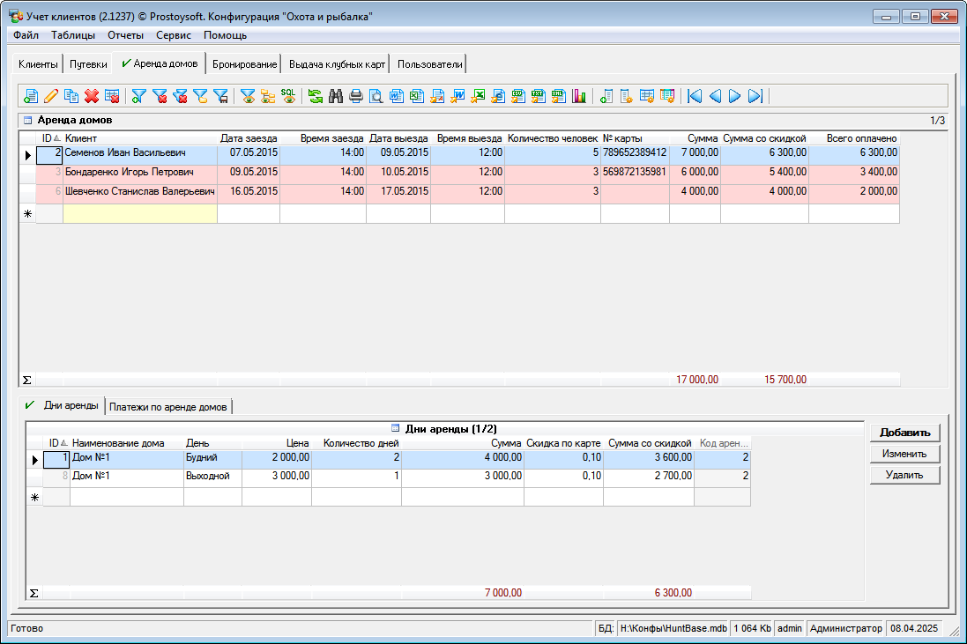967x644 pixels.
Task: Open search with the binoculars icon
Action: pyautogui.click(x=335, y=96)
